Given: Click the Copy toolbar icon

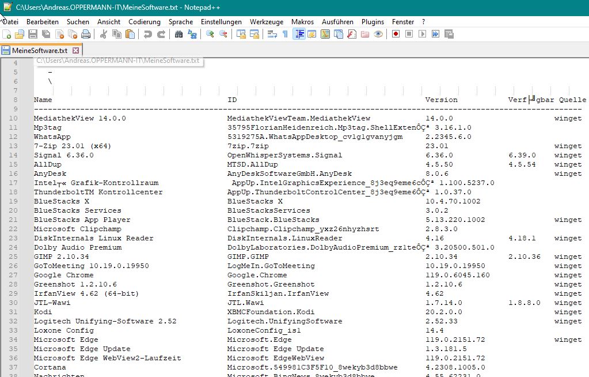Looking at the screenshot, I should 117,34.
